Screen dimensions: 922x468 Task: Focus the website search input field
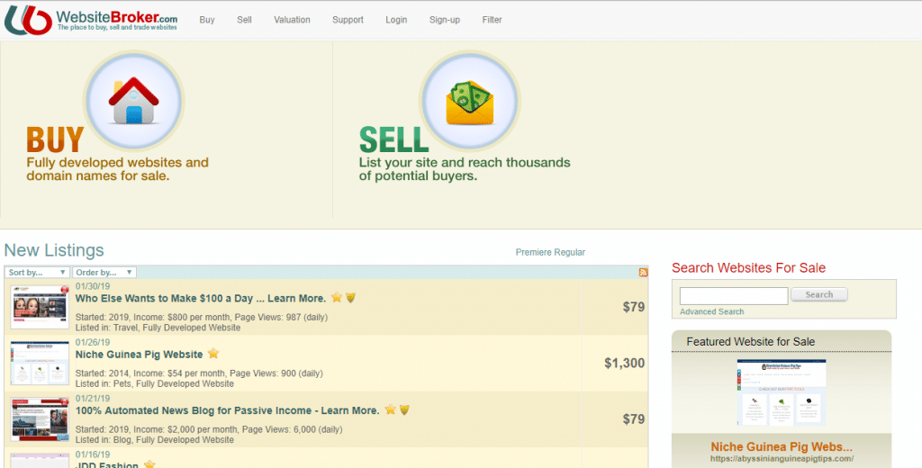tap(734, 296)
